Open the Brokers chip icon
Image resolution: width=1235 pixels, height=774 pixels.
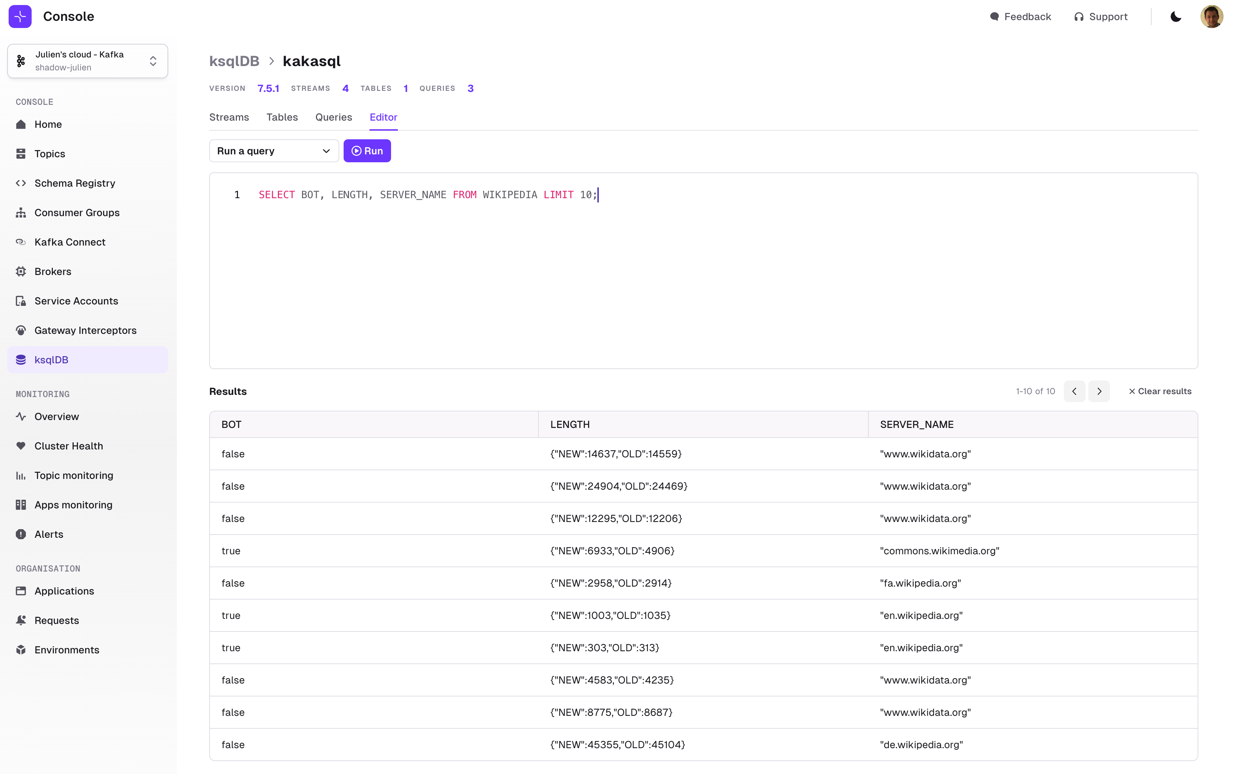tap(21, 271)
